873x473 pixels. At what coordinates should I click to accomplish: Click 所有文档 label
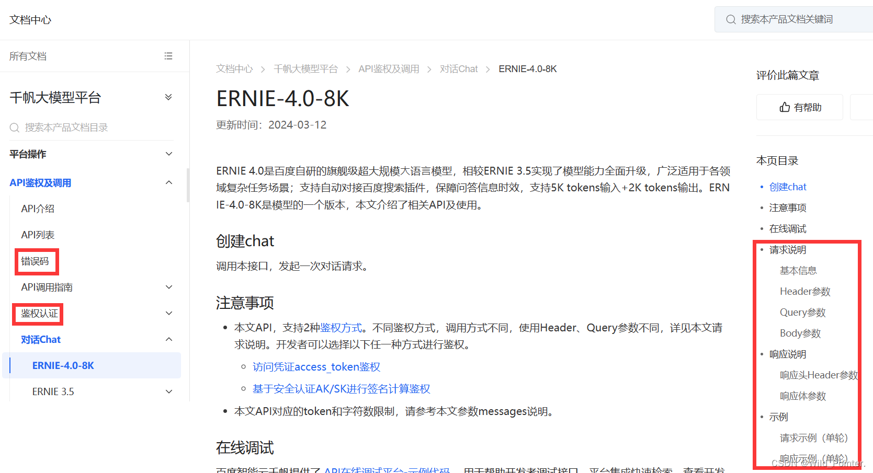pos(28,56)
